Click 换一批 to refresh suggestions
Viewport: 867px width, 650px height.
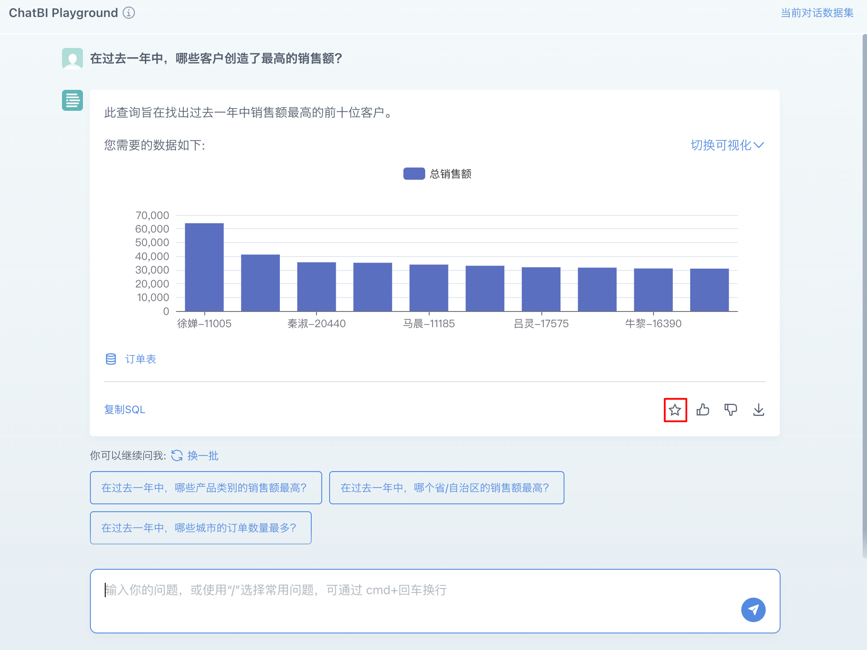203,456
